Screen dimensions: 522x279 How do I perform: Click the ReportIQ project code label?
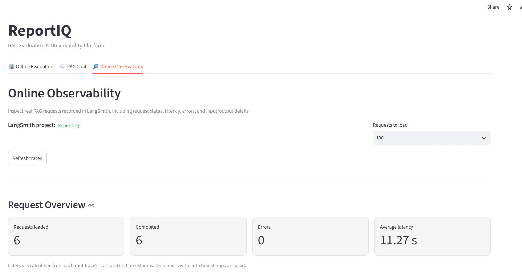point(69,126)
